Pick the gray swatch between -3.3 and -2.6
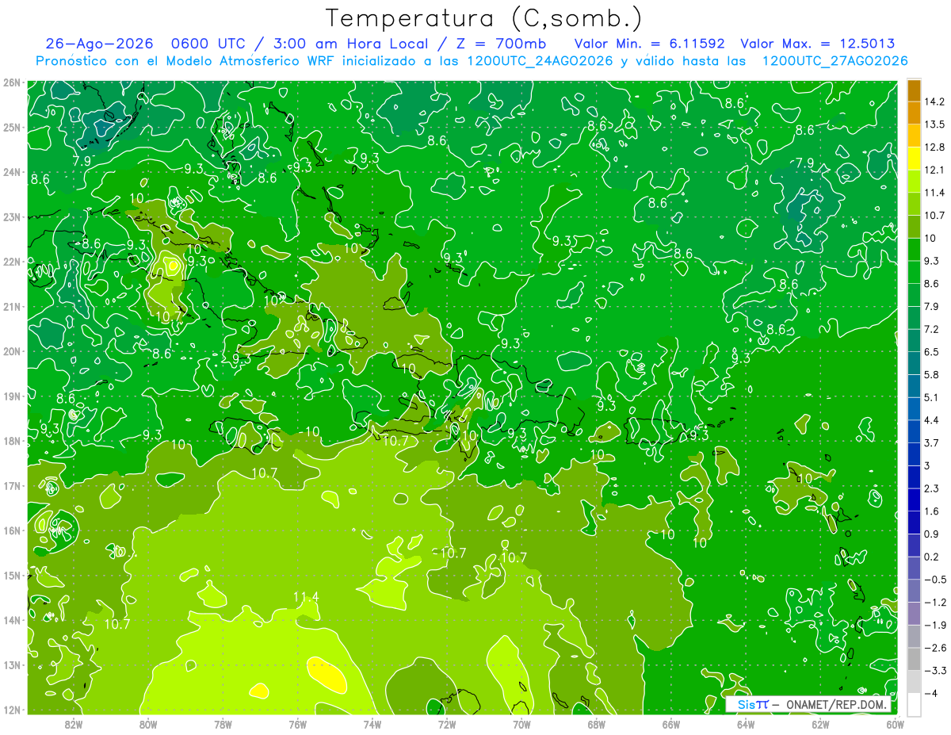The height and width of the screenshot is (735, 951). [914, 659]
